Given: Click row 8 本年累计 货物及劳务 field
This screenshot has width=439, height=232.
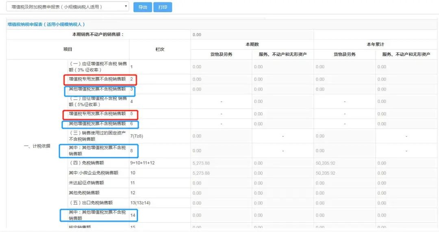Looking at the screenshot, I should click(344, 151).
